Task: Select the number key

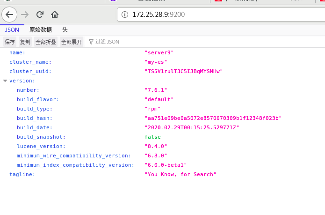Action: (28, 90)
